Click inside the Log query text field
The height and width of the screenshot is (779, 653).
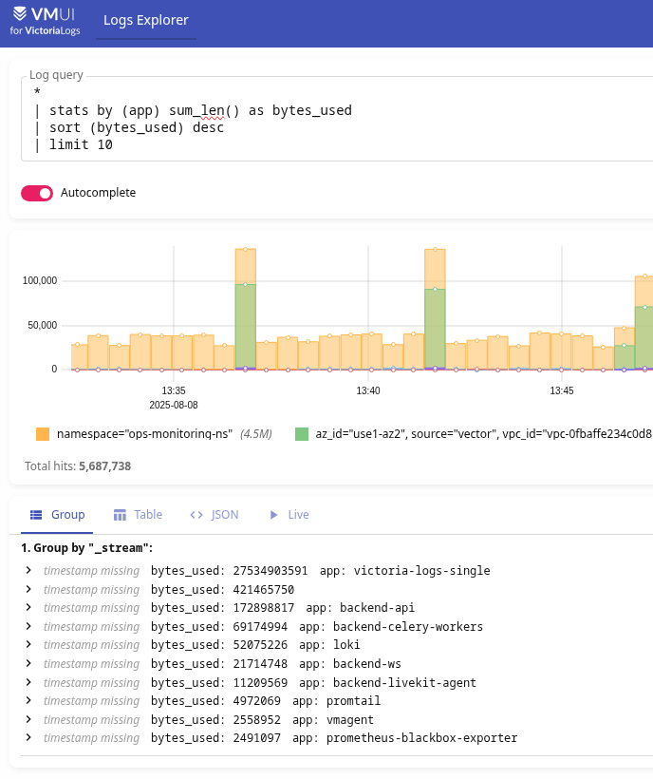tap(338, 120)
